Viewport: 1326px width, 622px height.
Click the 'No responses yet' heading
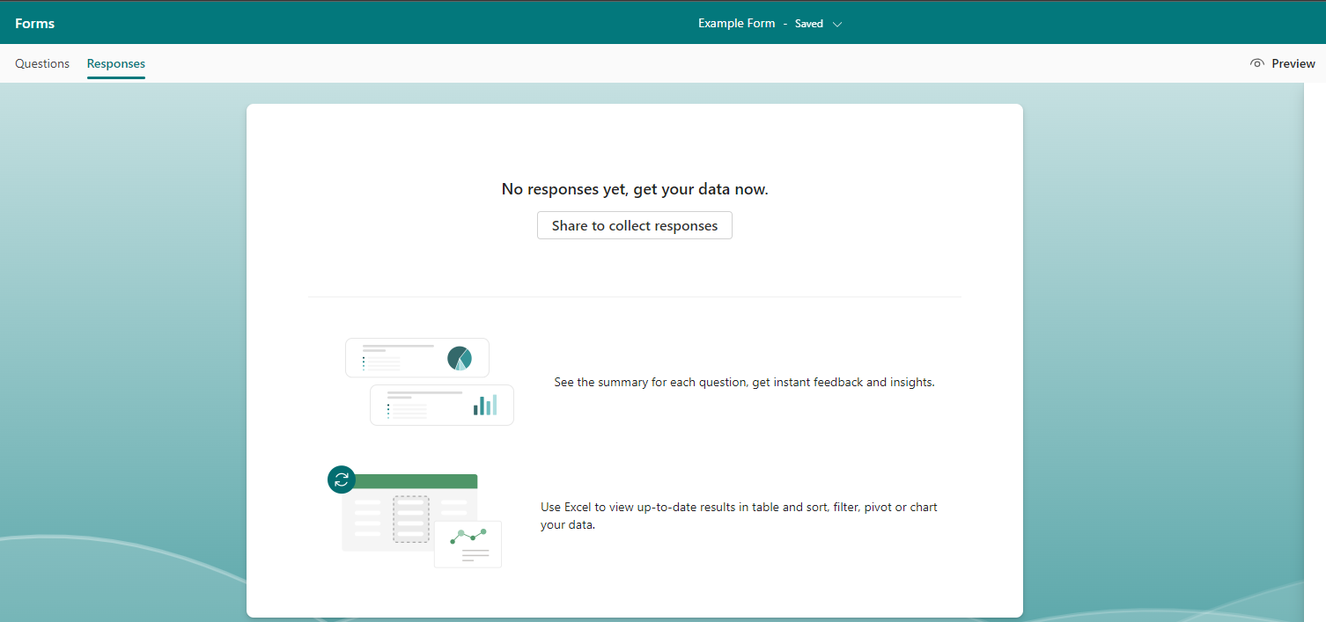point(635,189)
